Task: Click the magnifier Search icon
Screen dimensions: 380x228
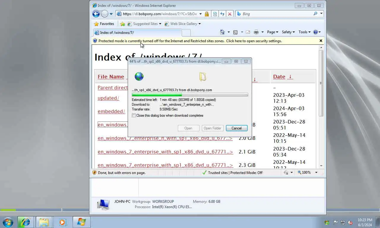Action: point(315,14)
